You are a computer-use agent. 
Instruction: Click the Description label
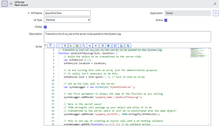[x=36, y=34]
